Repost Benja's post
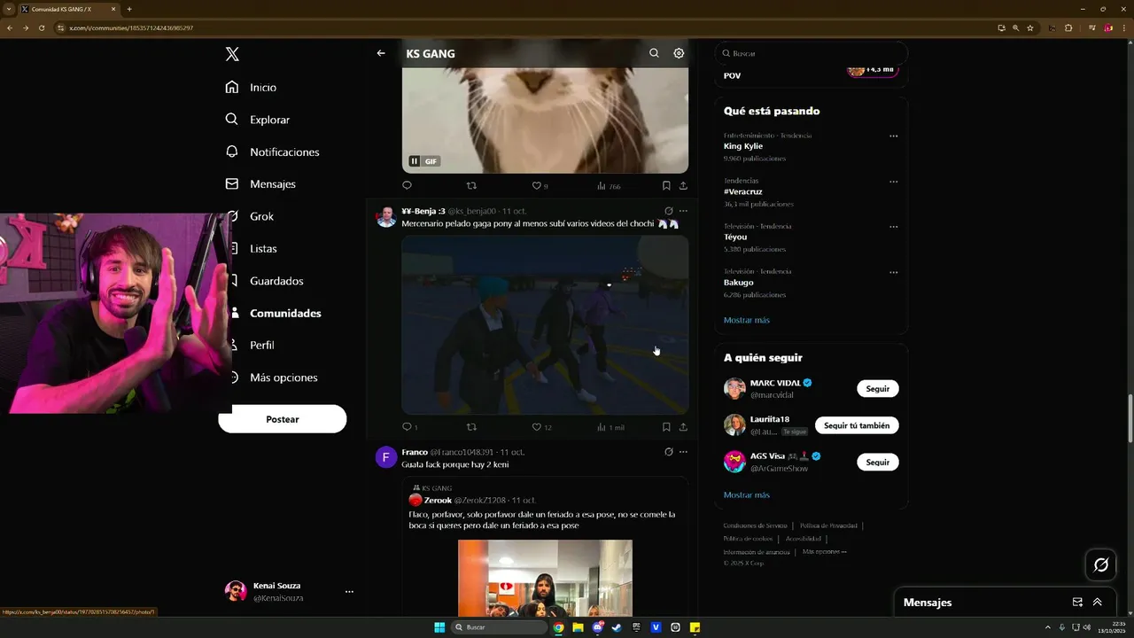This screenshot has width=1134, height=638. (x=471, y=427)
